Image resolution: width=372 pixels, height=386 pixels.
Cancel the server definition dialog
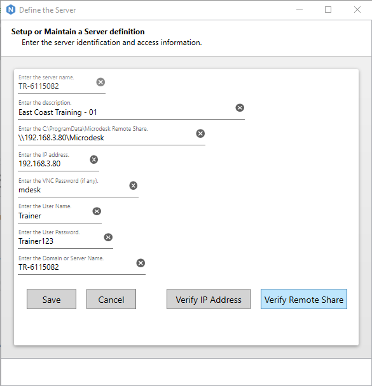coord(111,299)
